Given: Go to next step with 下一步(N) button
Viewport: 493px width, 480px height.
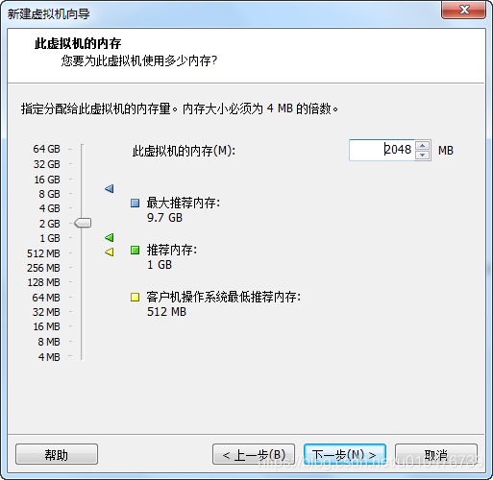Looking at the screenshot, I should pyautogui.click(x=345, y=454).
